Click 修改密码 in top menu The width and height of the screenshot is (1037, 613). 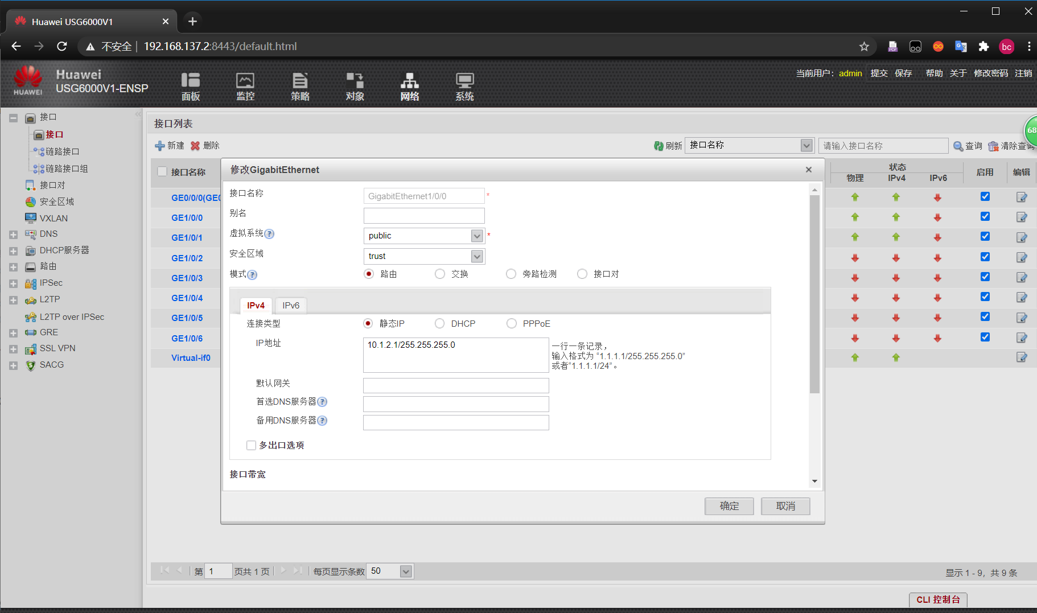pos(991,73)
